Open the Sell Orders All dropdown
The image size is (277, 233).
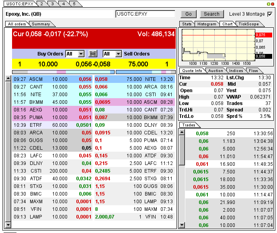tap(112, 54)
